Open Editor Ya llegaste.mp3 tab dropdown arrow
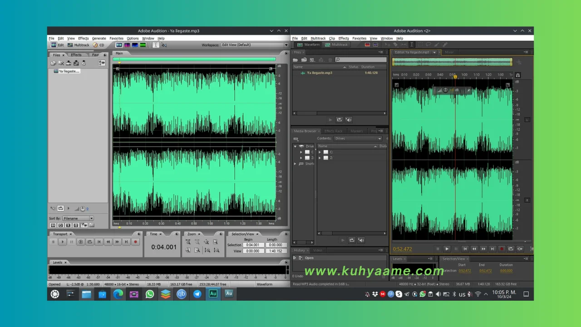The width and height of the screenshot is (581, 327). click(434, 52)
